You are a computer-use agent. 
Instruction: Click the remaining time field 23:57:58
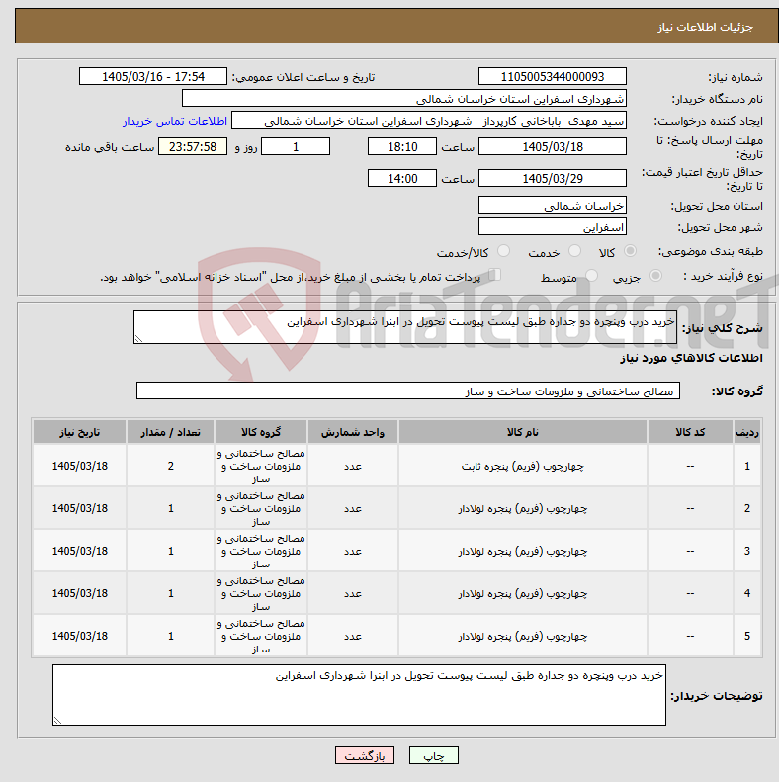[193, 147]
